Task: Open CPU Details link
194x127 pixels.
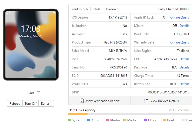Action: (184, 59)
